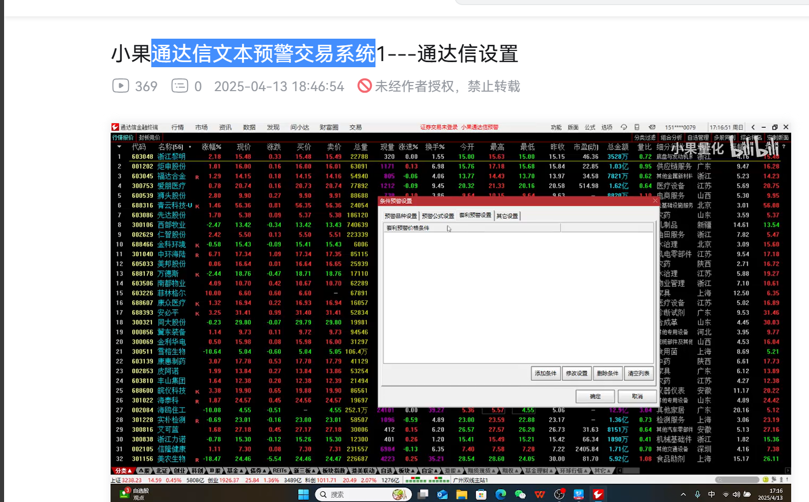Expand the hidden tray icons chevron
Viewport: 809px width, 502px height.
point(683,494)
